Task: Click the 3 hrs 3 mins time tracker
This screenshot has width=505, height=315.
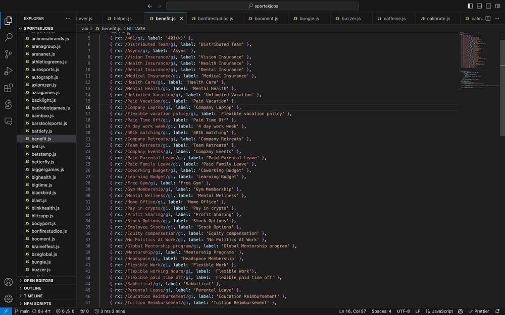Action: pyautogui.click(x=110, y=311)
